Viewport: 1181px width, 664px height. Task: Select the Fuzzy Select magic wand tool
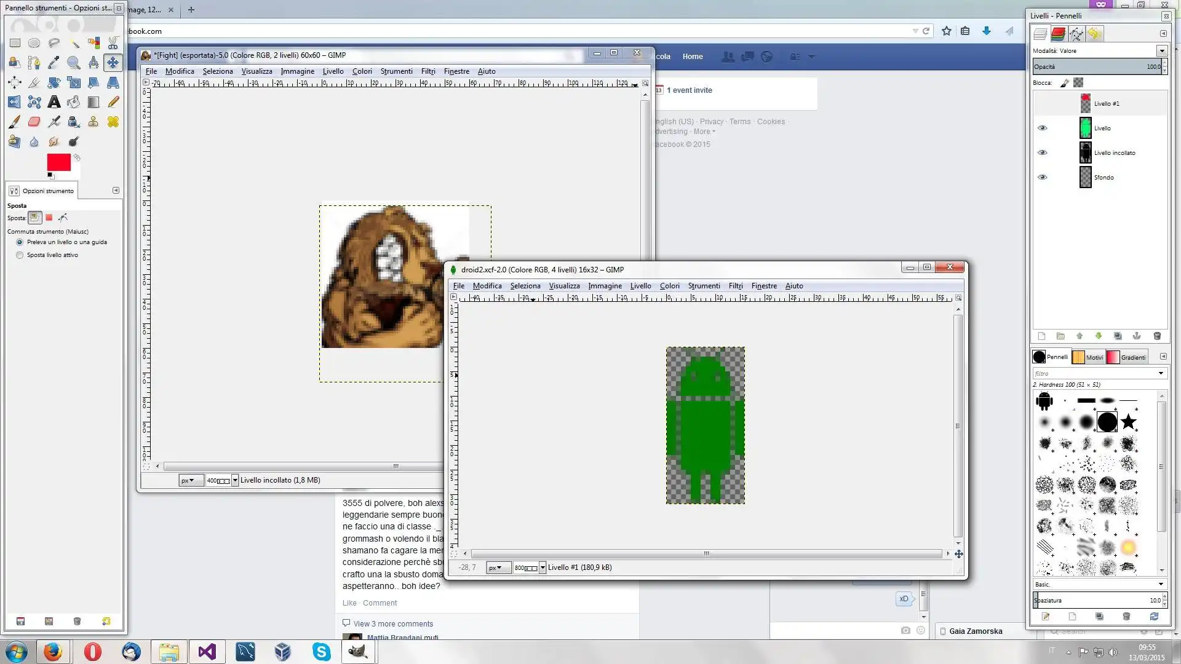tap(74, 43)
